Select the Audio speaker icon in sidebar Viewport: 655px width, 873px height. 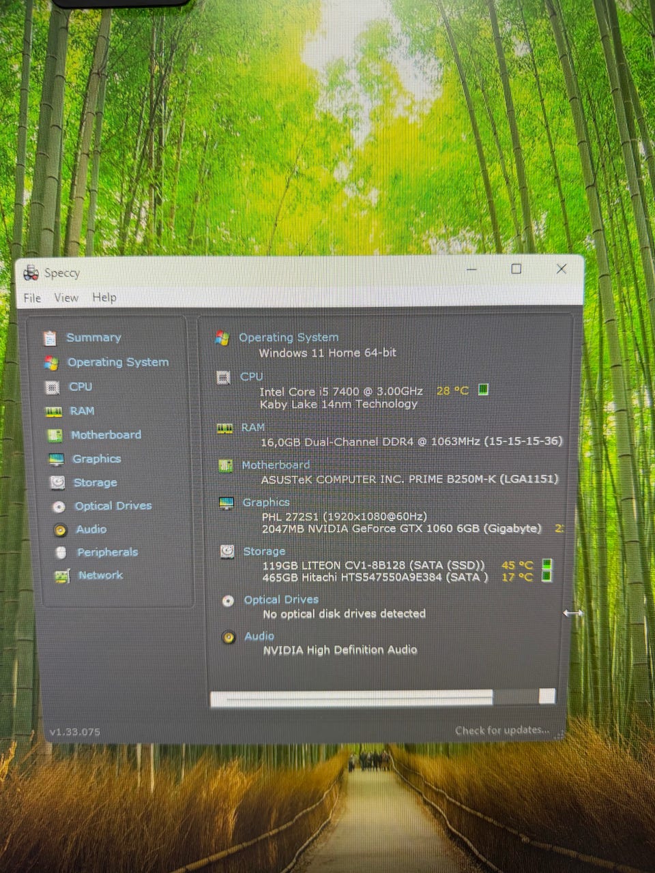click(x=60, y=530)
